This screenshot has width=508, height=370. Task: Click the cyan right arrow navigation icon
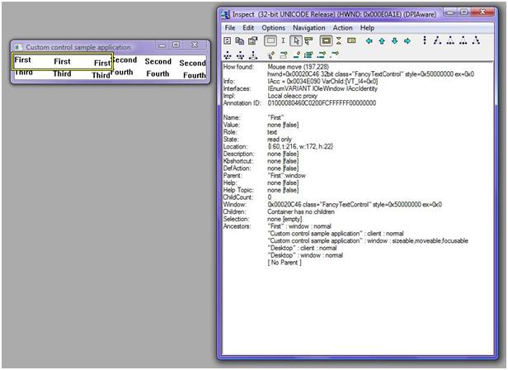[x=407, y=41]
